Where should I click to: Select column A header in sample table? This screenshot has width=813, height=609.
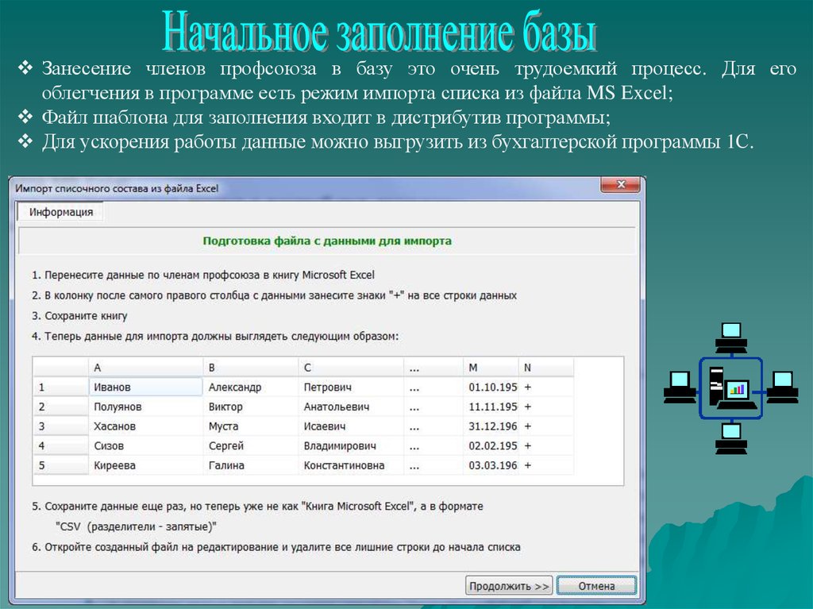[x=145, y=368]
